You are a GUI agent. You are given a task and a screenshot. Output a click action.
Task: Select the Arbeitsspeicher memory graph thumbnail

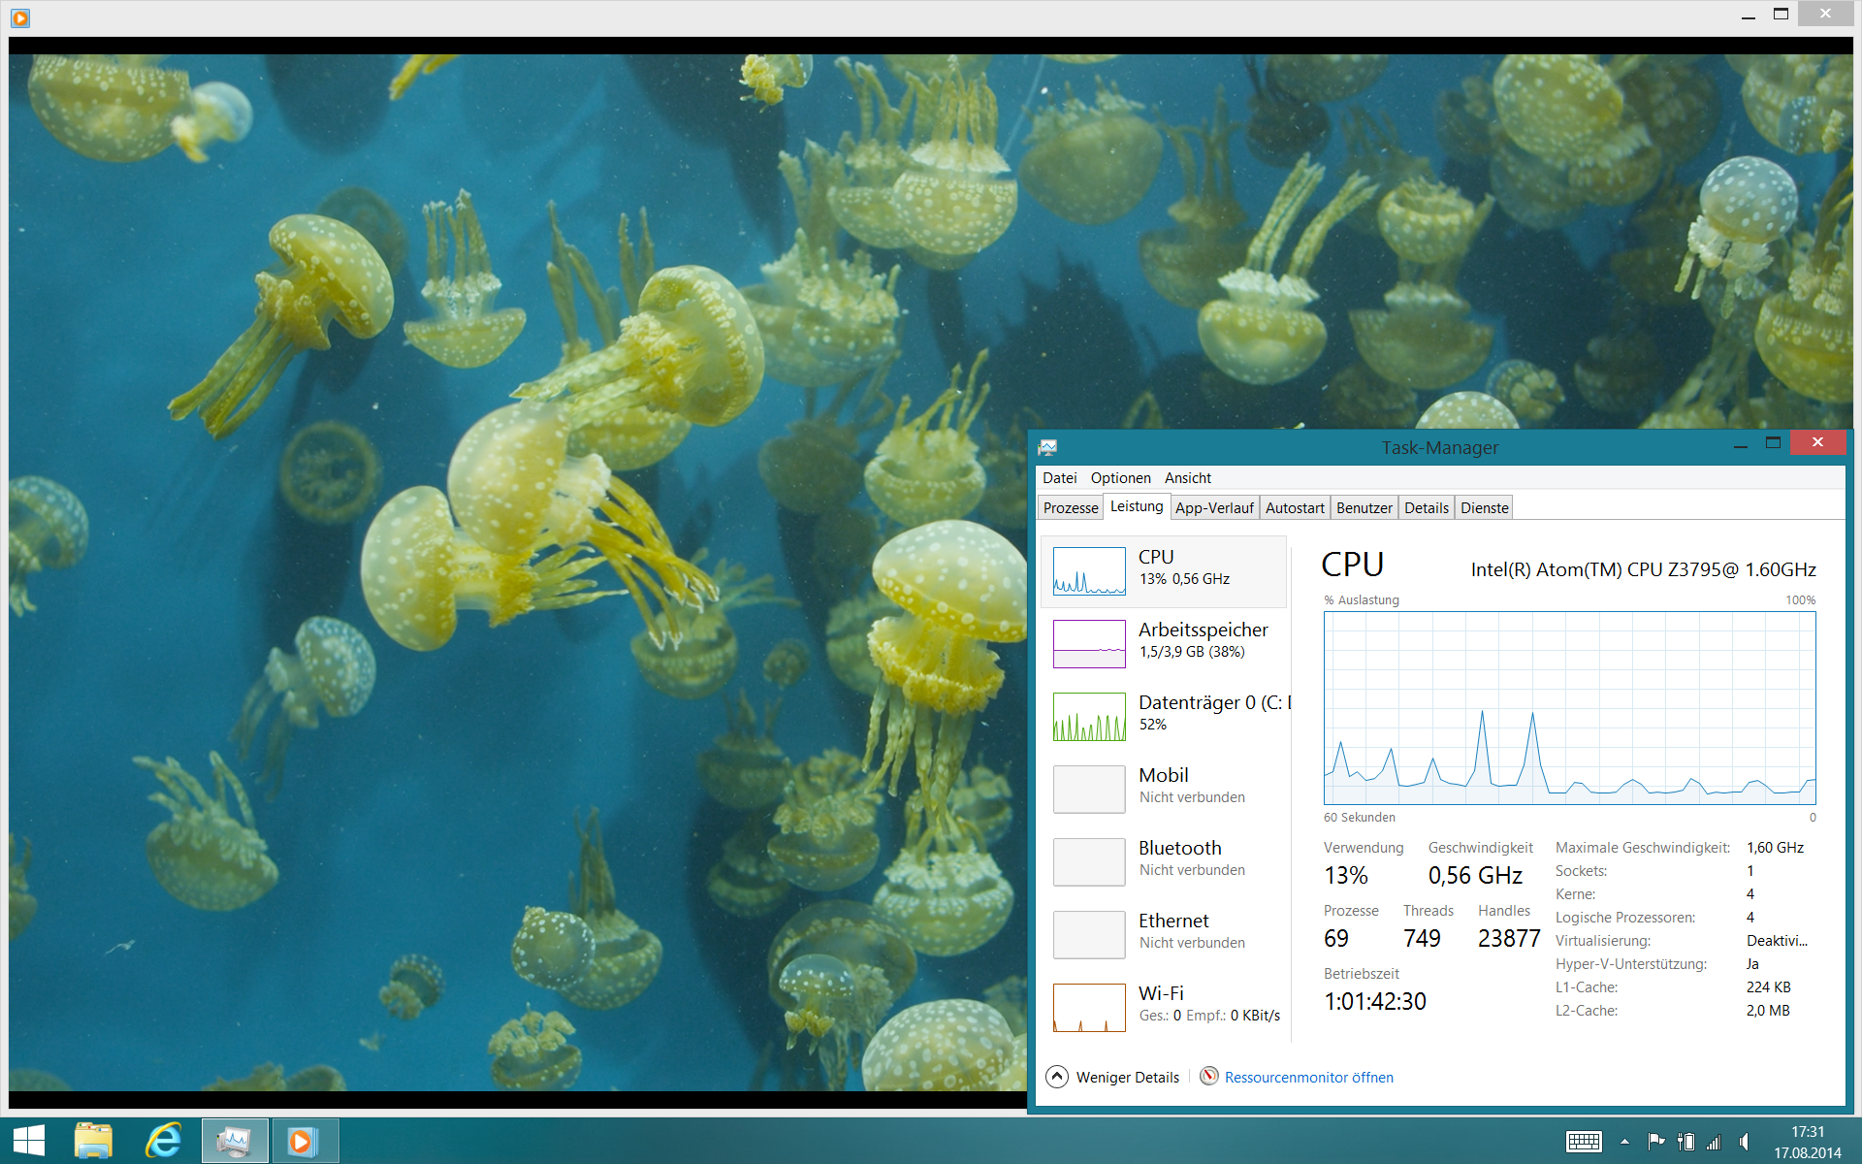(1089, 644)
